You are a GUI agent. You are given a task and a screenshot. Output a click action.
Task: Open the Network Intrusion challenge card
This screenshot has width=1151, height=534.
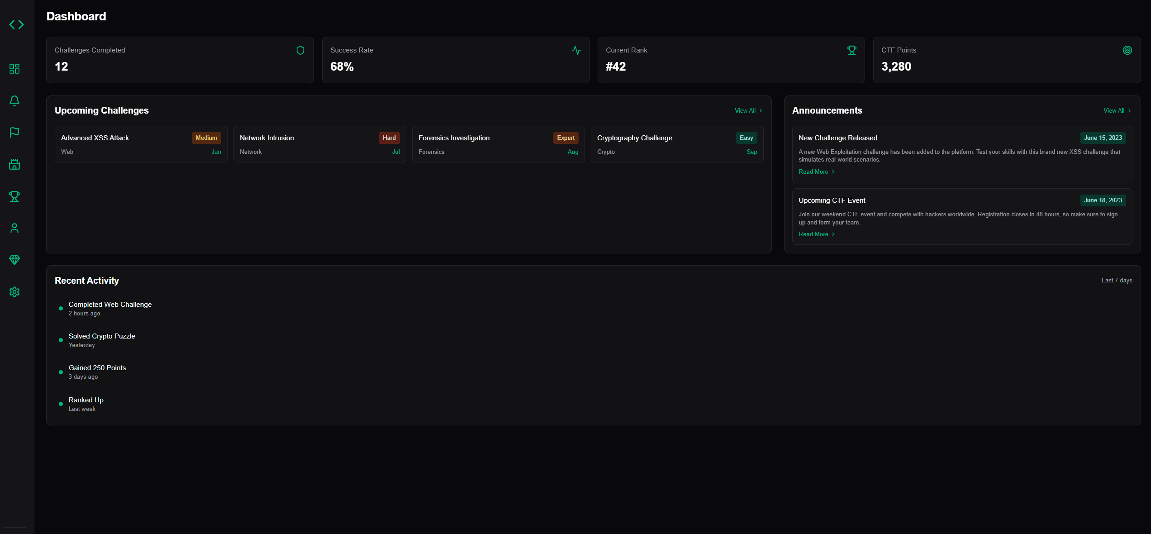(320, 144)
